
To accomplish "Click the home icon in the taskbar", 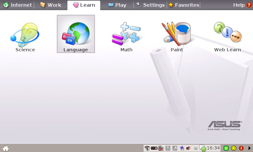I will pyautogui.click(x=6, y=148).
